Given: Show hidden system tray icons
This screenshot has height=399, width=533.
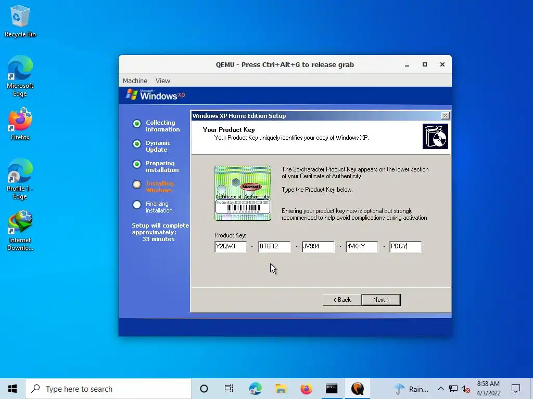Looking at the screenshot, I should pos(440,389).
